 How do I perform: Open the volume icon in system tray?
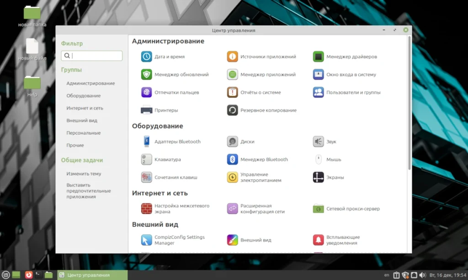(422, 275)
